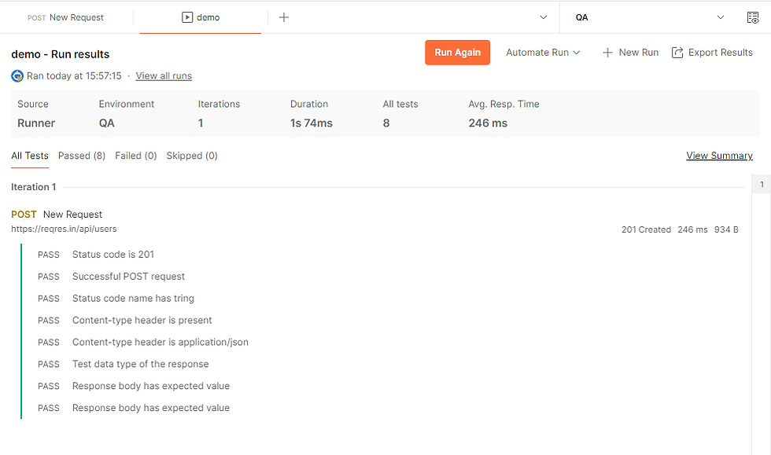Open the POST New Request result entry
This screenshot has height=455, width=771.
[57, 215]
